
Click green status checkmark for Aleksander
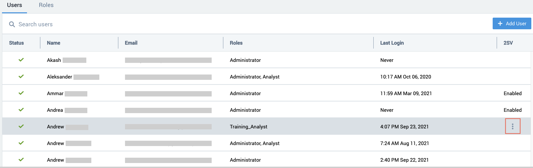coord(21,77)
